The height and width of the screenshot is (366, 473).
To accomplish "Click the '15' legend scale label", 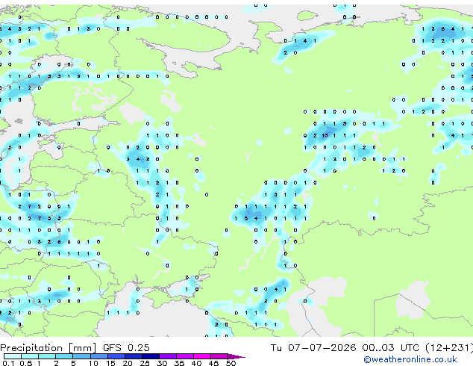I will click(x=110, y=363).
